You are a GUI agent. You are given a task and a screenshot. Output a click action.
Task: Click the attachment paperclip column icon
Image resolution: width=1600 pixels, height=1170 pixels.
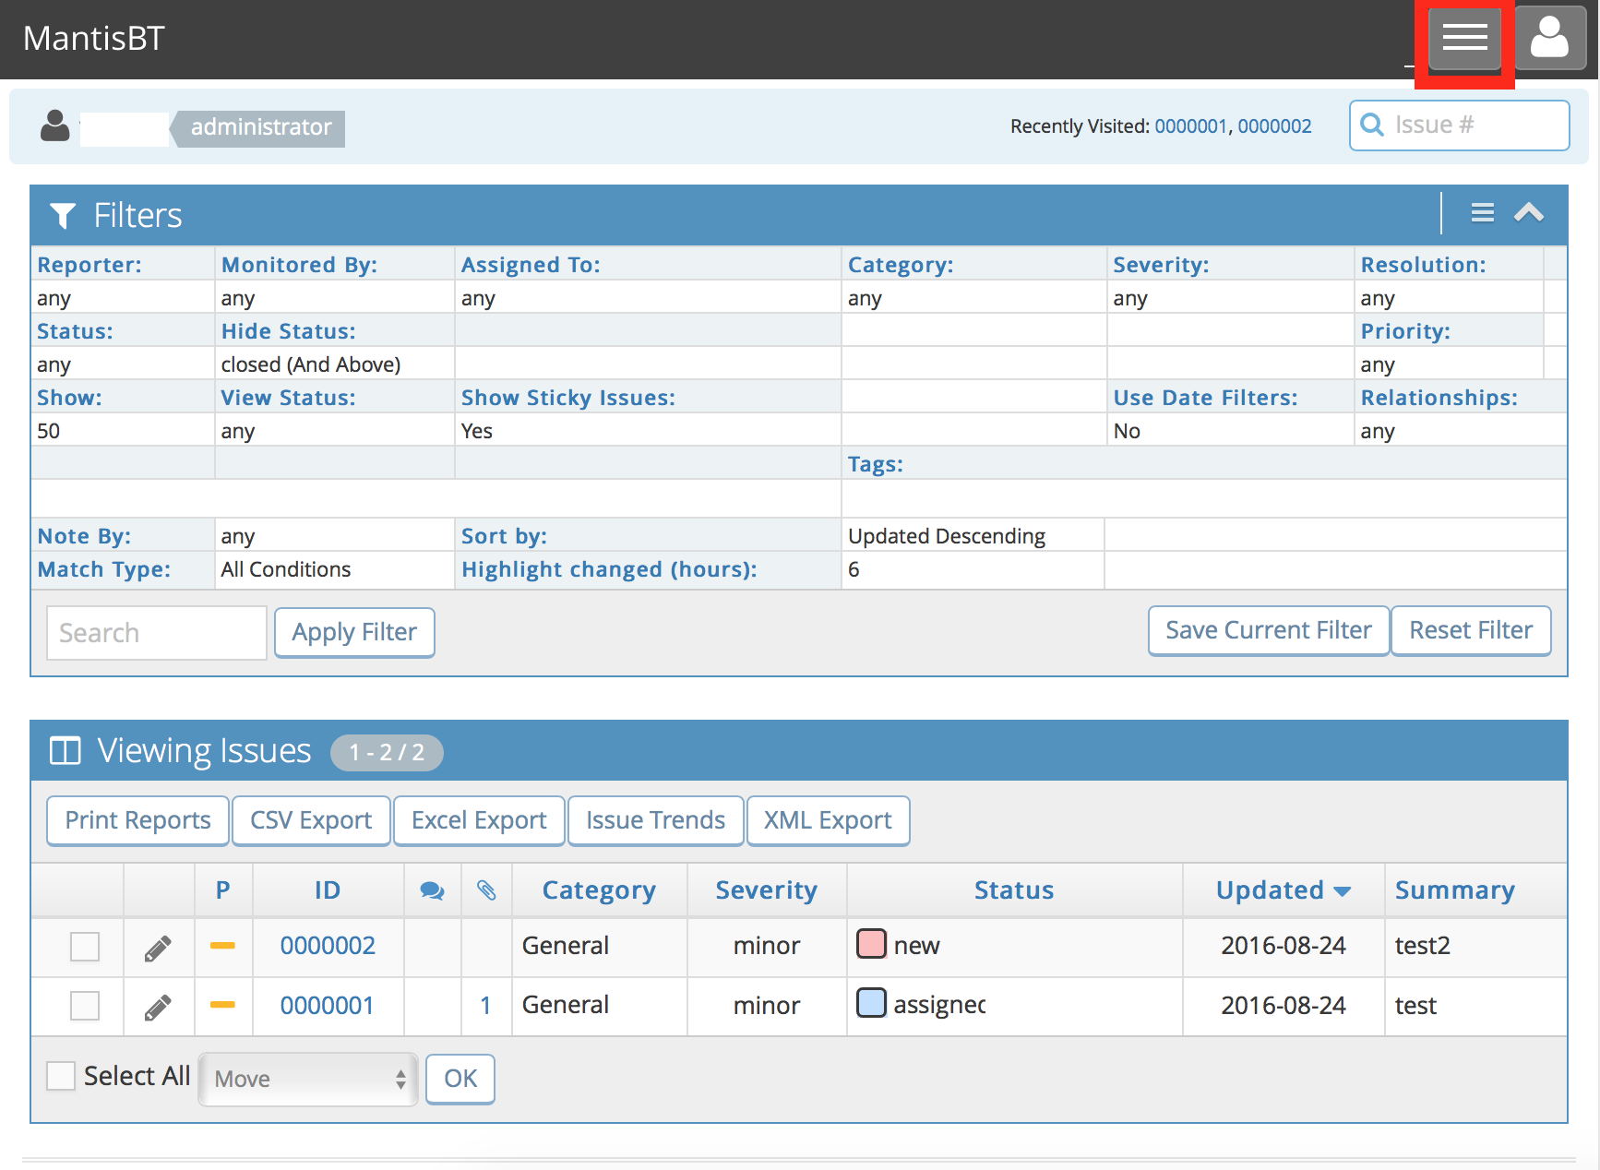[x=486, y=890]
